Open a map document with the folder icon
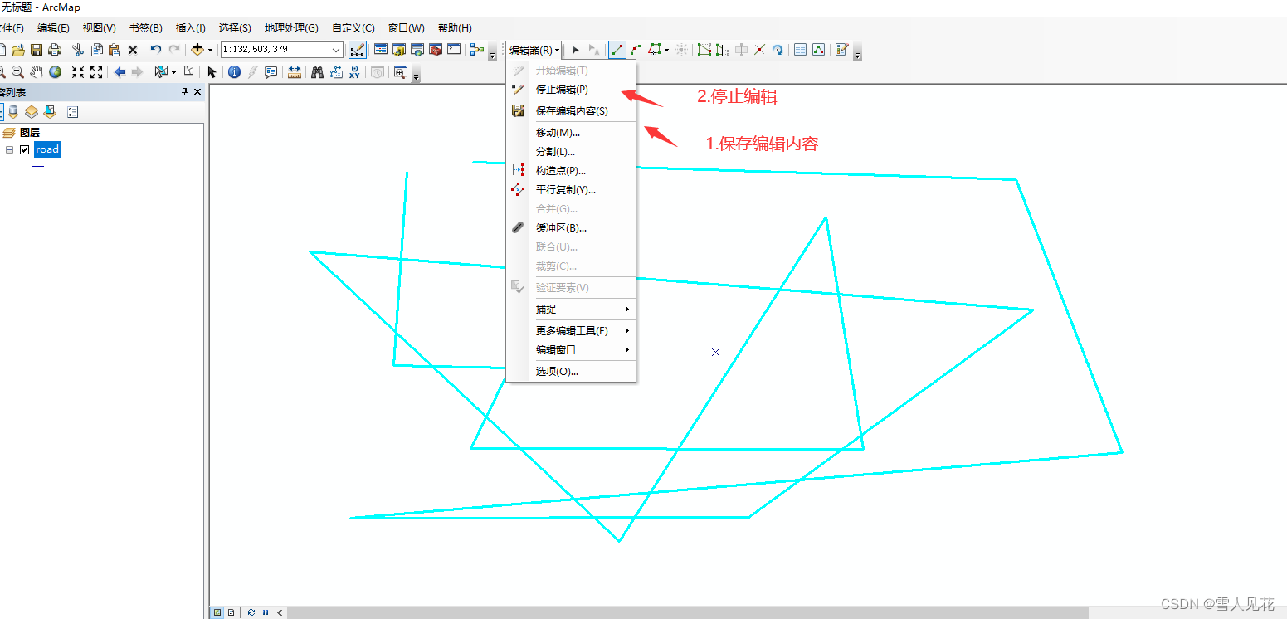 pyautogui.click(x=17, y=50)
